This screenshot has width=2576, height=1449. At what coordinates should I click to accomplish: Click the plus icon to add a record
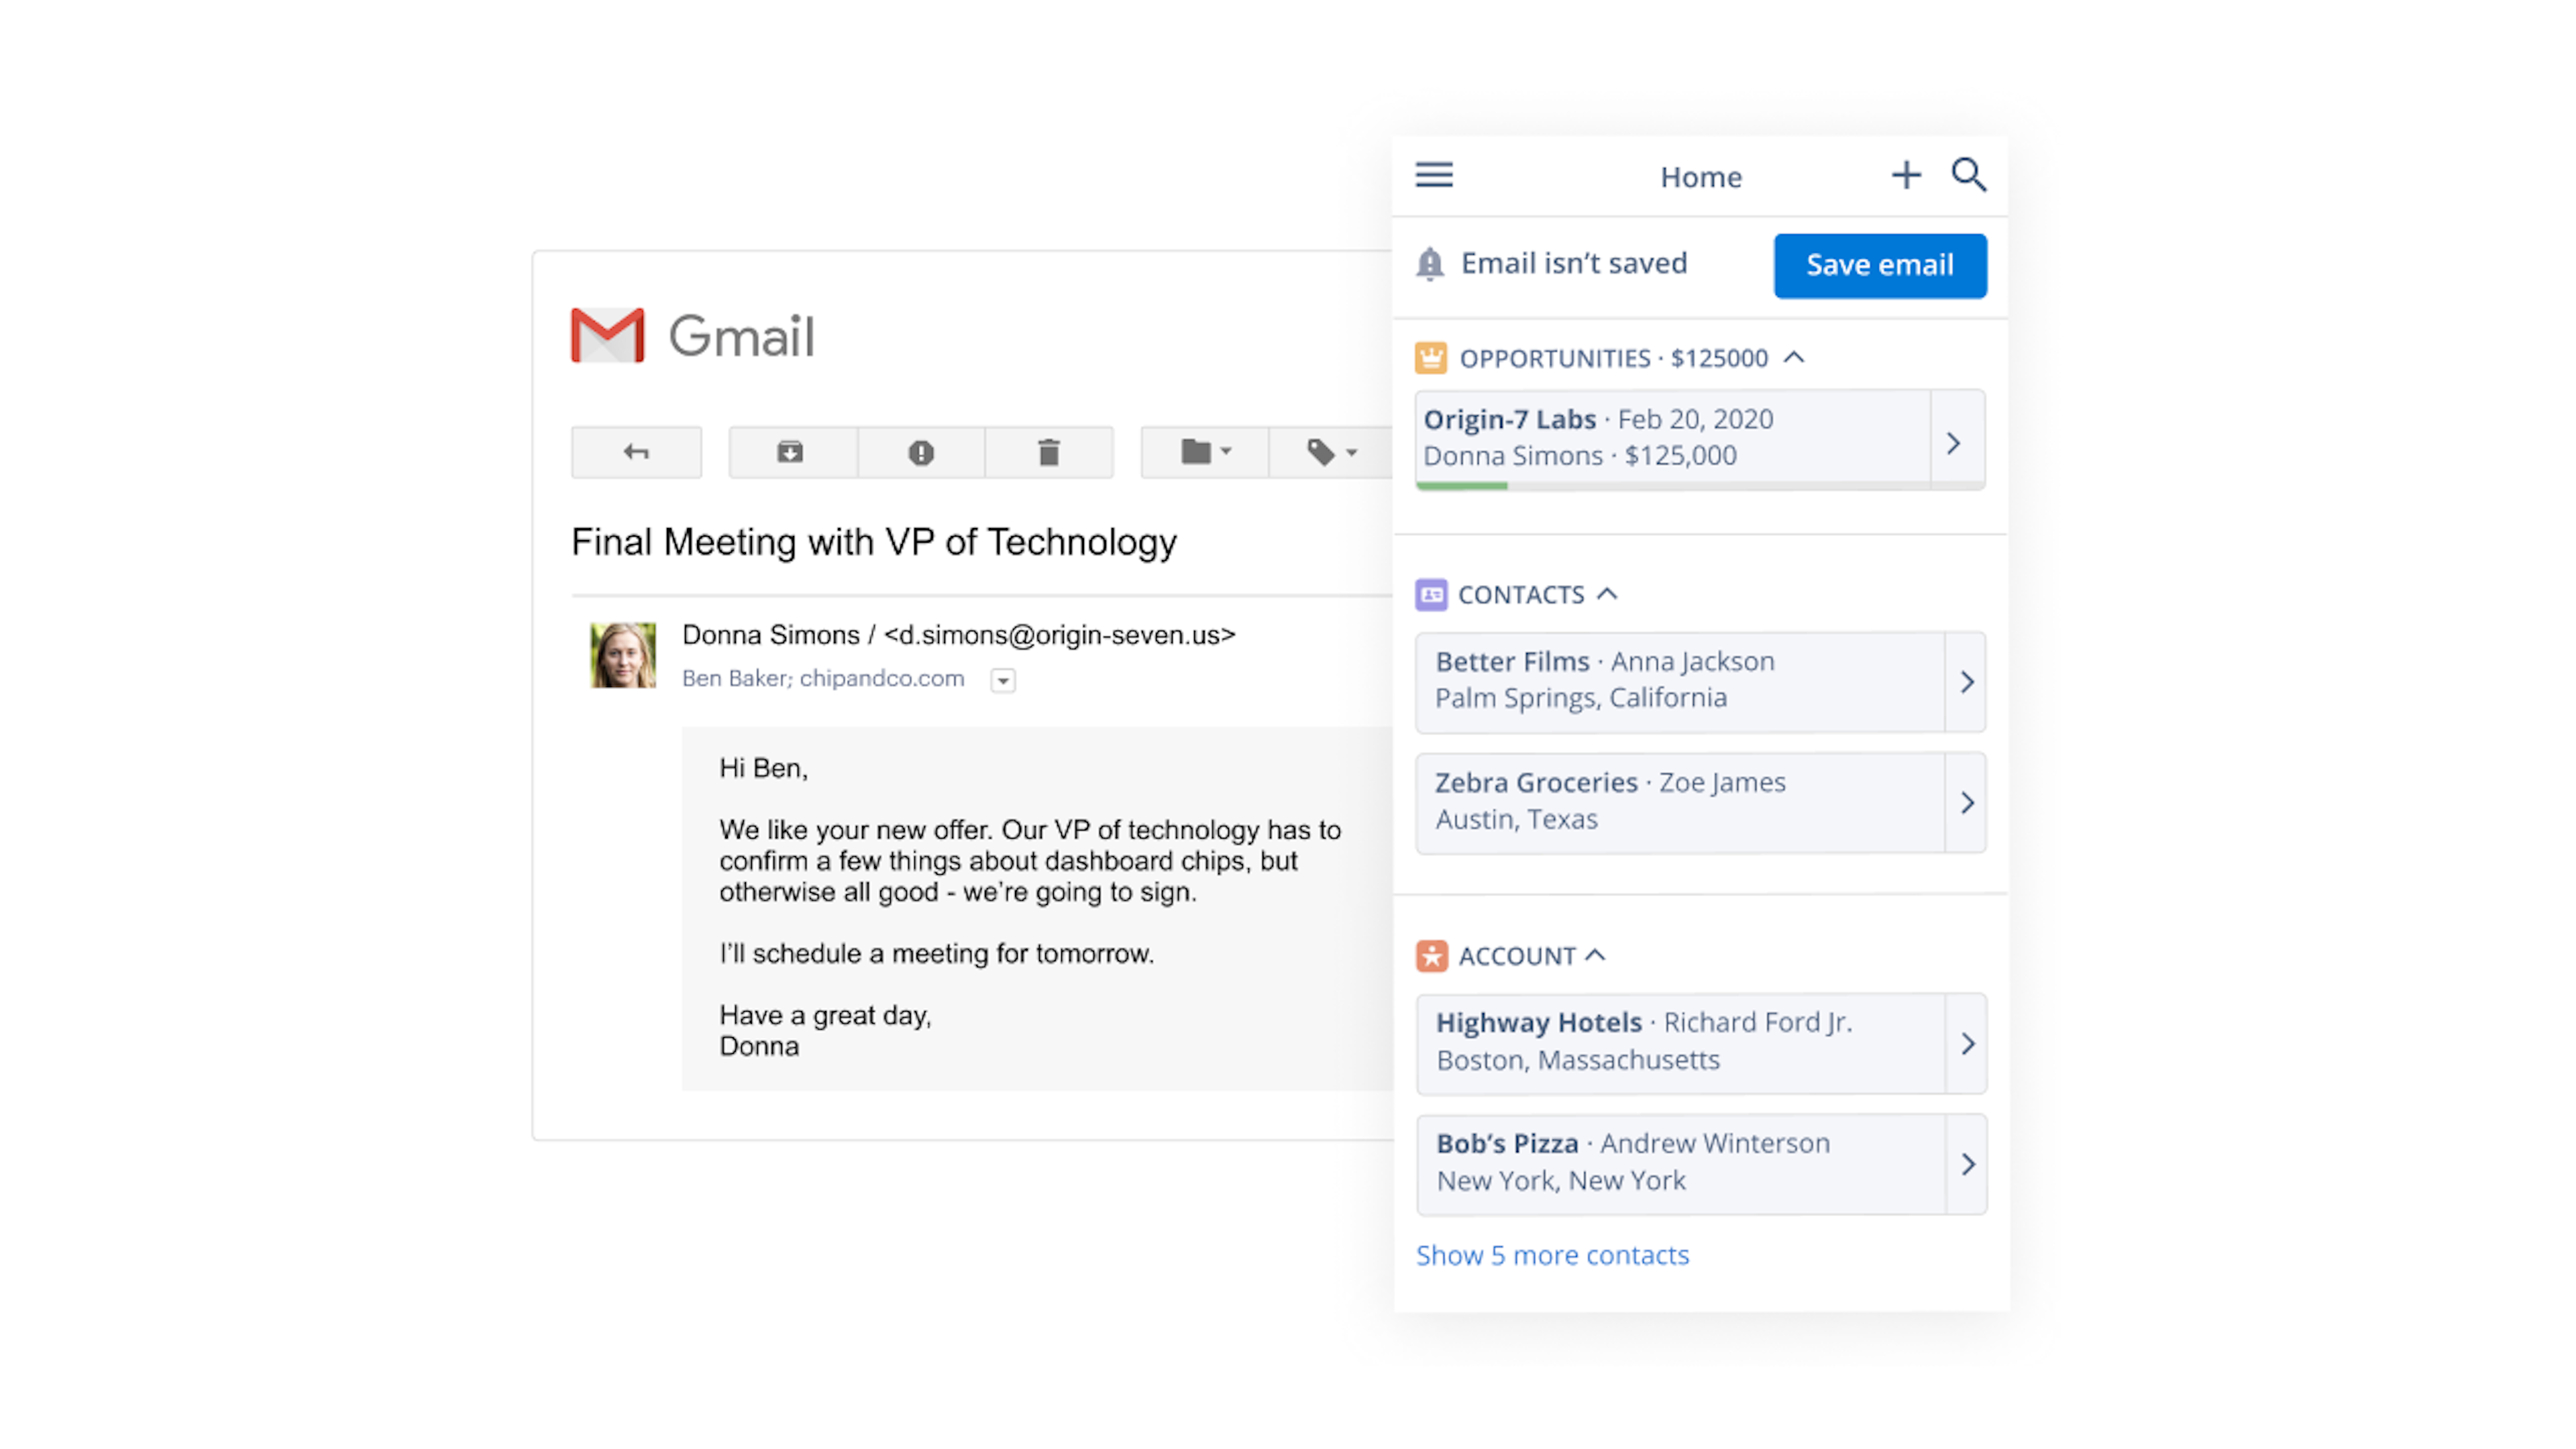point(1906,175)
